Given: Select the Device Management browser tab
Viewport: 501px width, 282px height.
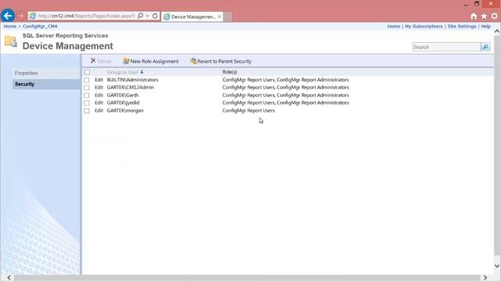Looking at the screenshot, I should (x=192, y=16).
